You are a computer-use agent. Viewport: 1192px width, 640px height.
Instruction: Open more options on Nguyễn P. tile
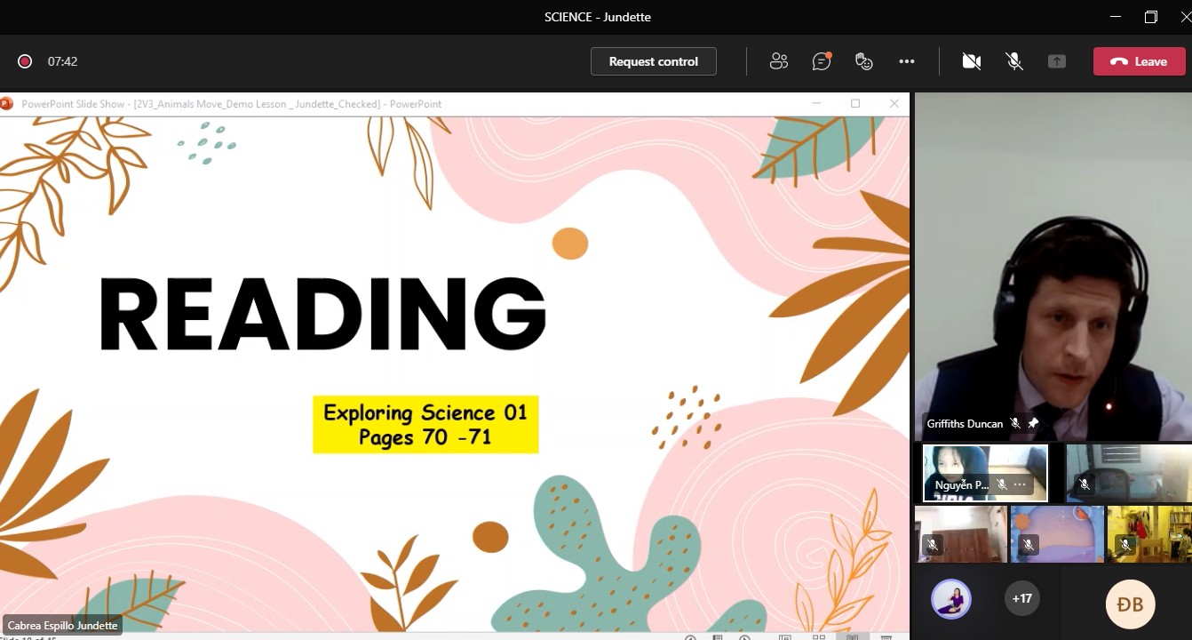click(x=1020, y=484)
